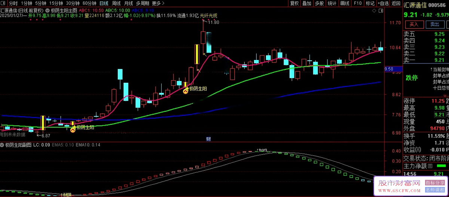The width and height of the screenshot is (449, 197).
Task: Click the 卖四 price 9.24 row
Action: pos(426,41)
